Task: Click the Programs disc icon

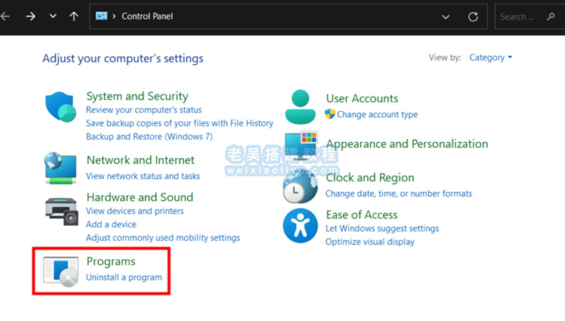Action: click(61, 271)
